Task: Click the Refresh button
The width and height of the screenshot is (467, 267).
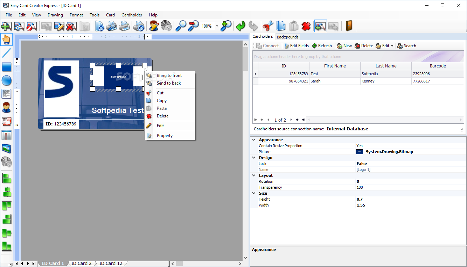Action: coord(322,46)
